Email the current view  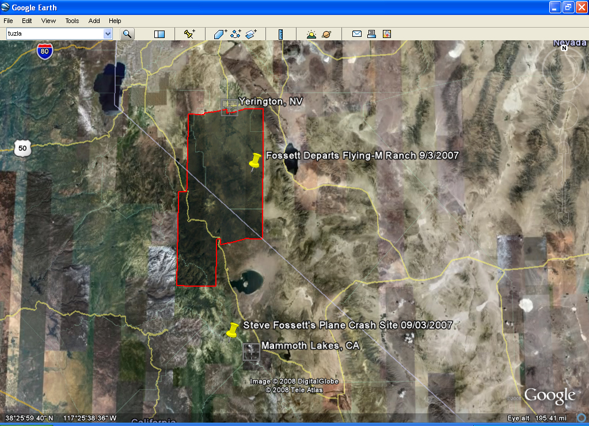pyautogui.click(x=357, y=35)
